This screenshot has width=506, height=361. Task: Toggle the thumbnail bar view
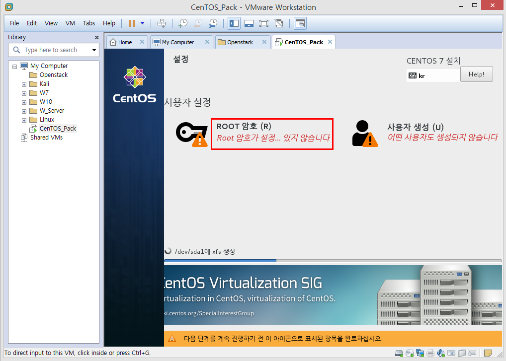point(249,23)
